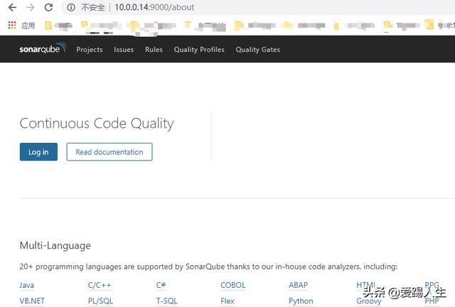Click the first bookmark folder after Apps

[x=58, y=26]
